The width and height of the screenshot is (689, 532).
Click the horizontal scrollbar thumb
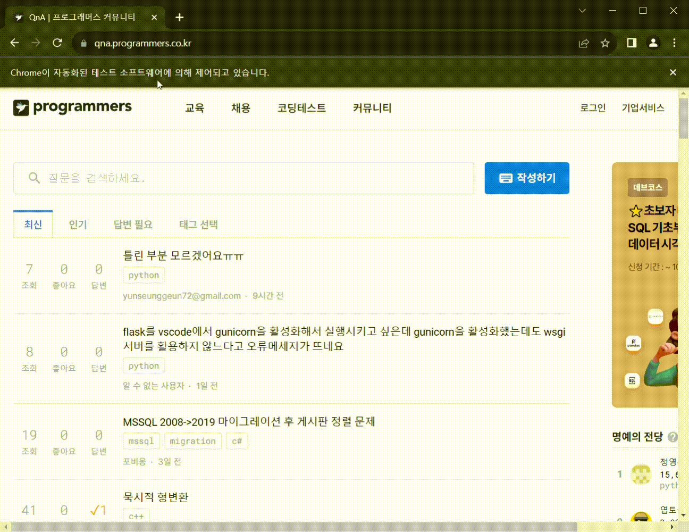click(293, 527)
